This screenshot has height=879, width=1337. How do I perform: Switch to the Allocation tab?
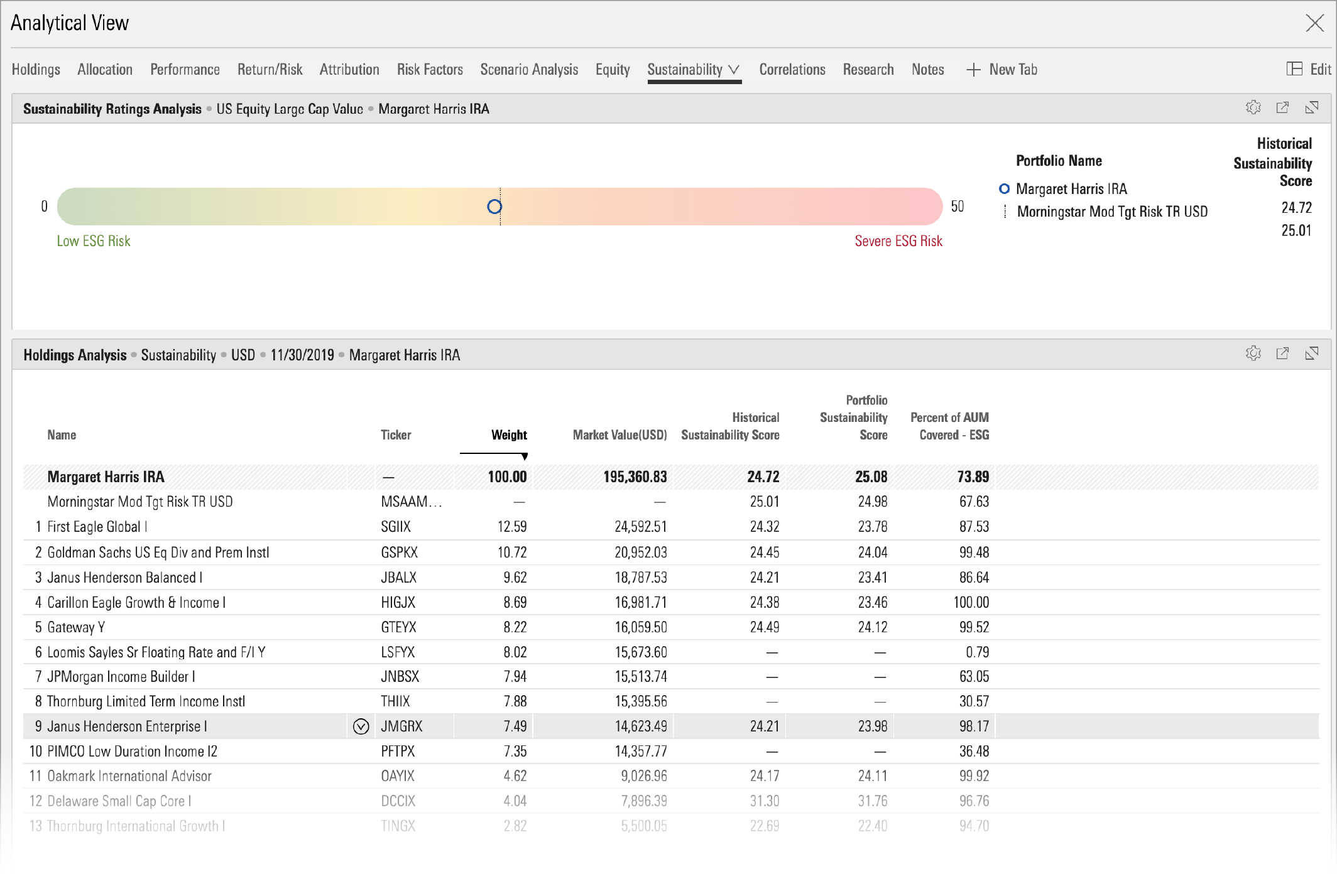pos(105,70)
